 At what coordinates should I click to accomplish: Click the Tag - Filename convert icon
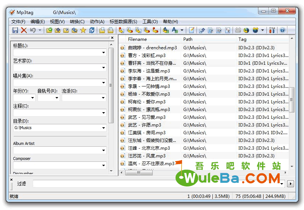(x=121, y=30)
